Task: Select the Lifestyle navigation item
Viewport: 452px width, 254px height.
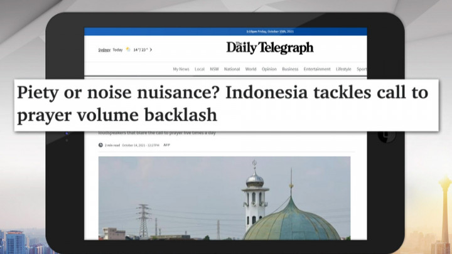Action: tap(343, 69)
